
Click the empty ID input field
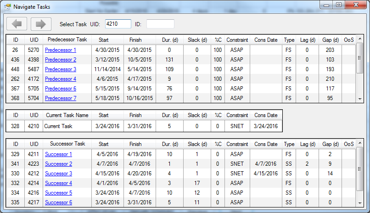160,24
